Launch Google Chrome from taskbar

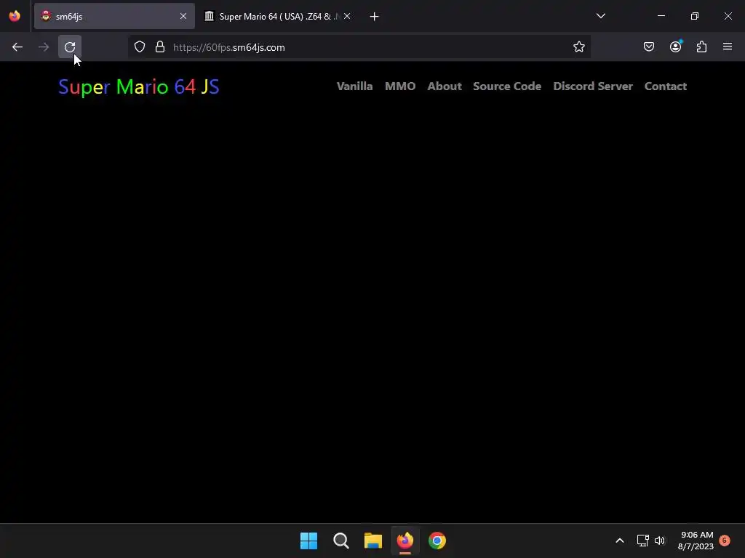click(437, 541)
